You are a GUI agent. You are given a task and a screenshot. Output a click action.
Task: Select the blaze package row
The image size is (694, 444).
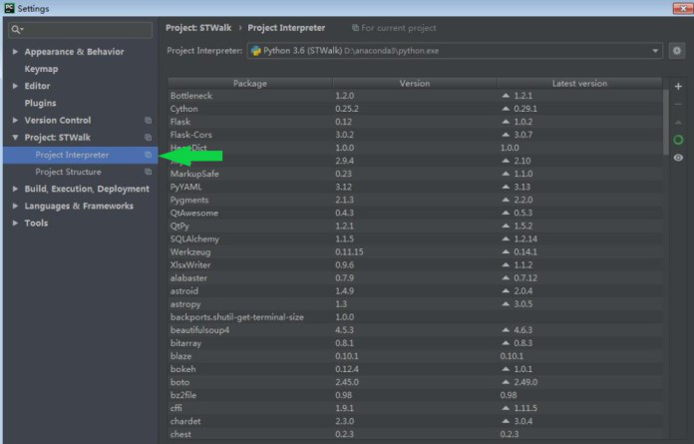tap(415, 356)
